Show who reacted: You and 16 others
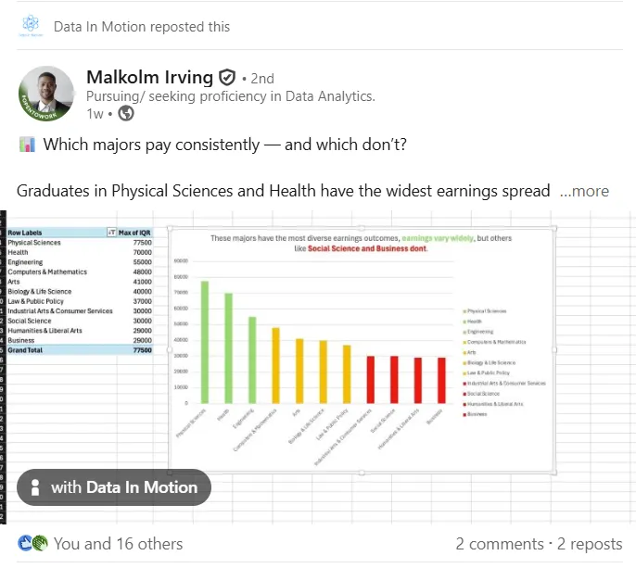Image resolution: width=636 pixels, height=568 pixels. coord(118,544)
